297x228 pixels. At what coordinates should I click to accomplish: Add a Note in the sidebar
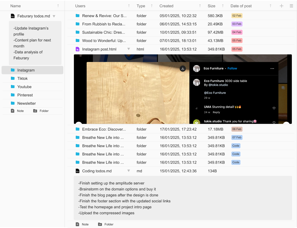(17, 111)
